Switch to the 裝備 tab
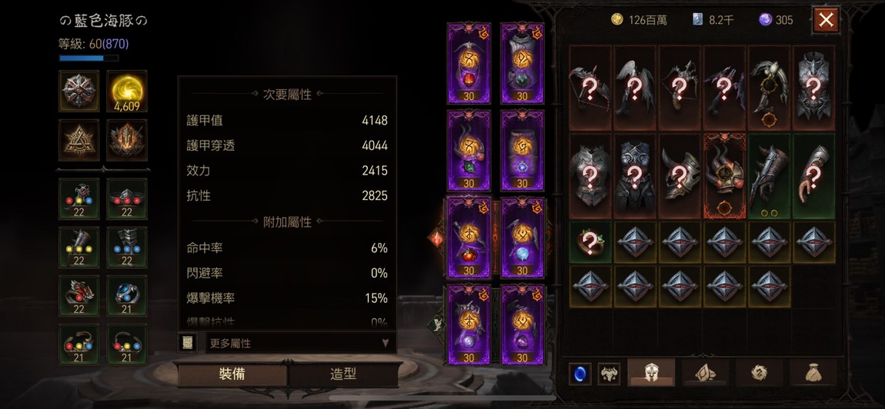 click(232, 374)
